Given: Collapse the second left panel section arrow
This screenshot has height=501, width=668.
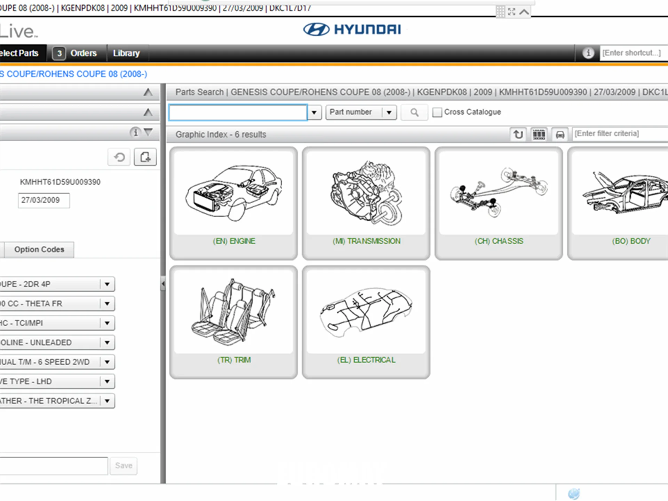Looking at the screenshot, I should pyautogui.click(x=148, y=112).
